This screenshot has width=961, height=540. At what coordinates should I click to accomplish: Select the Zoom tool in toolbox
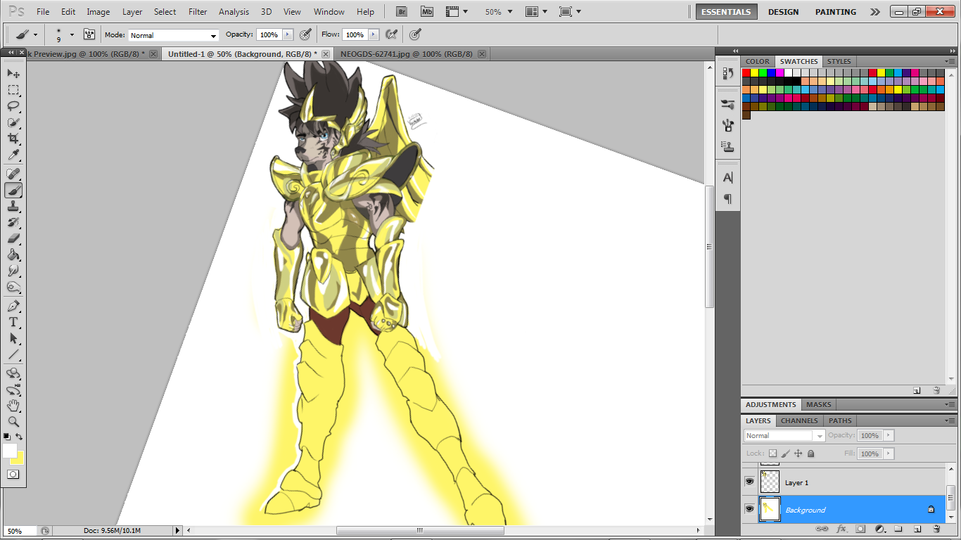tap(13, 421)
